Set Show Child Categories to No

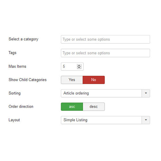tap(94, 80)
